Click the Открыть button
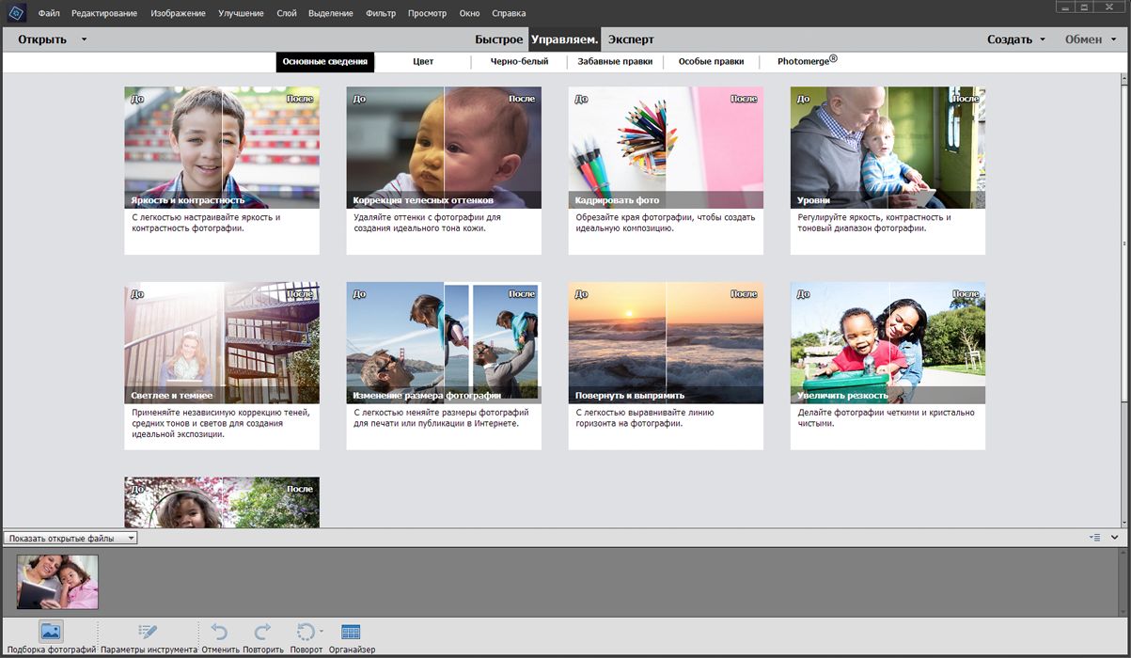This screenshot has height=658, width=1131. [42, 39]
